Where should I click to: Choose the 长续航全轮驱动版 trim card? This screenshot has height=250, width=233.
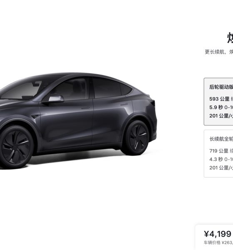(x=218, y=153)
